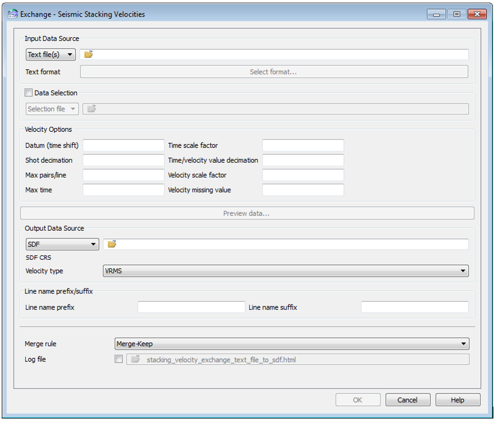Click the output SDF browse folder icon
The width and height of the screenshot is (496, 422).
click(x=112, y=244)
